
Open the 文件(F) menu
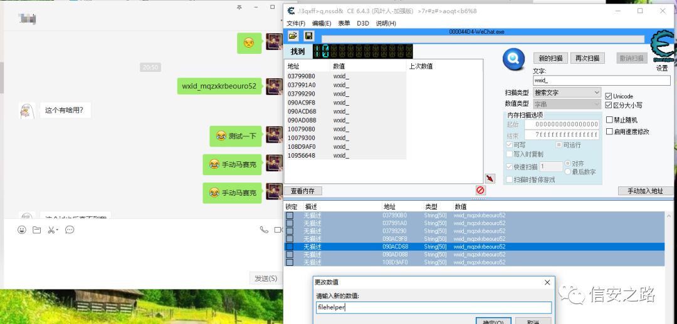tap(296, 23)
